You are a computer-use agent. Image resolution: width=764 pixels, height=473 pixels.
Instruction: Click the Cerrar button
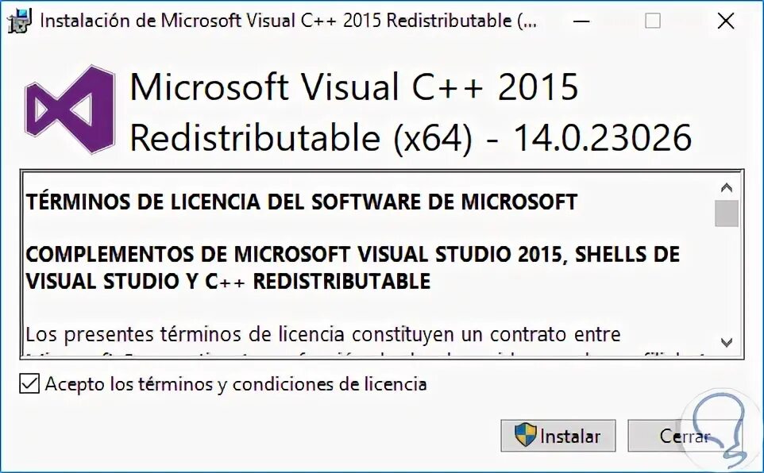[685, 436]
